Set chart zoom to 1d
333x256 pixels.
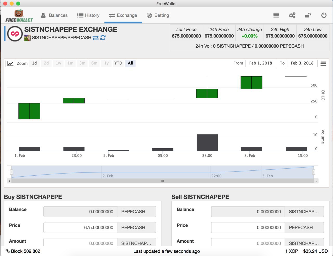pyautogui.click(x=34, y=63)
